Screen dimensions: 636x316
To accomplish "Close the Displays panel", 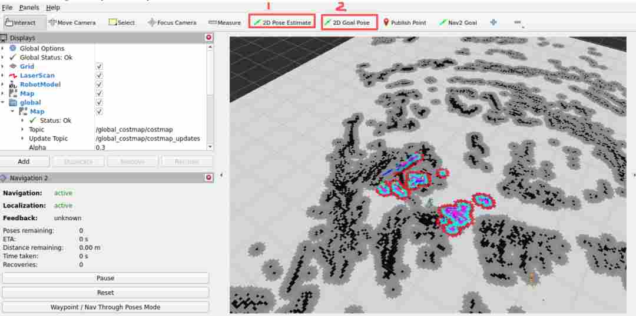I will (x=209, y=38).
